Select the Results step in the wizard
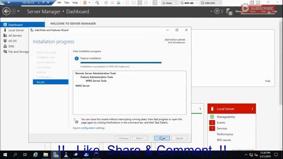 coord(50,82)
